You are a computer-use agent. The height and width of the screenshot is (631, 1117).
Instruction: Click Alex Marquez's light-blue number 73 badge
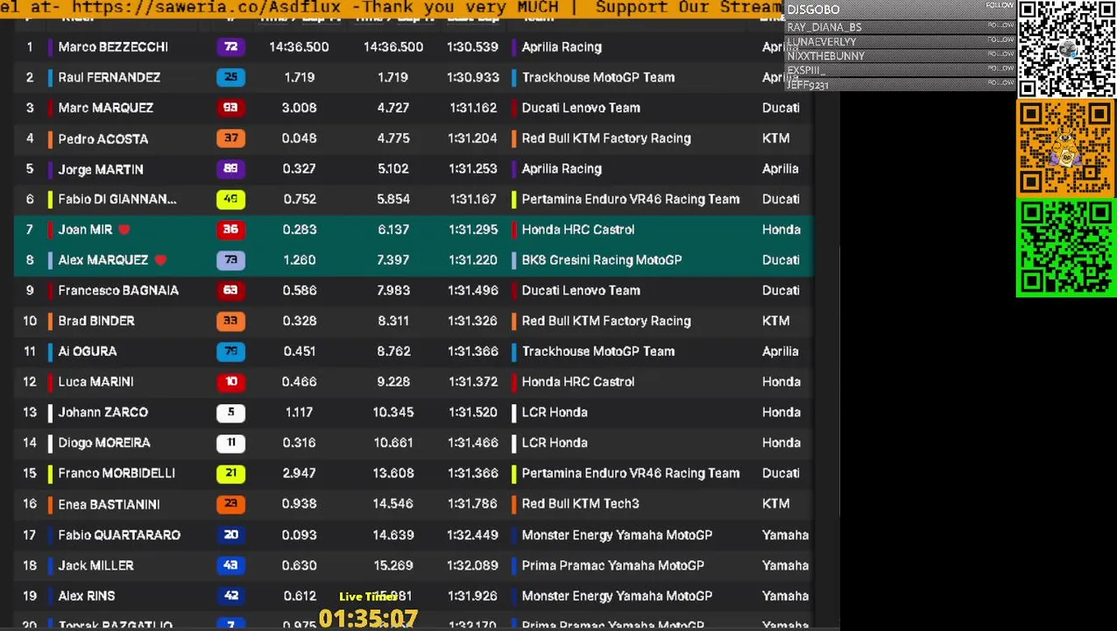pos(230,260)
